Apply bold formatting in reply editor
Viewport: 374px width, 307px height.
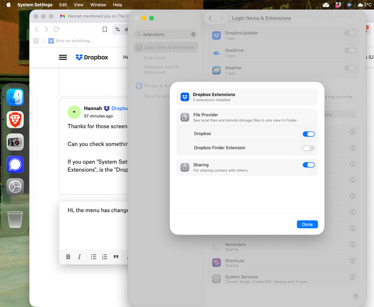pyautogui.click(x=68, y=257)
